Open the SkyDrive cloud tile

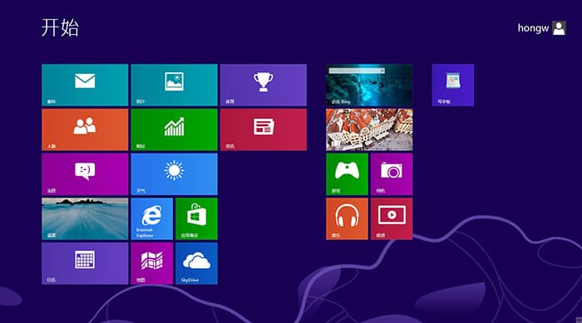196,263
